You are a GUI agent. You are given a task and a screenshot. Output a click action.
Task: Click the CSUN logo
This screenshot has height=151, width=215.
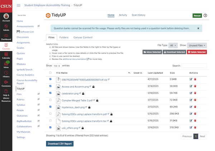6,6
